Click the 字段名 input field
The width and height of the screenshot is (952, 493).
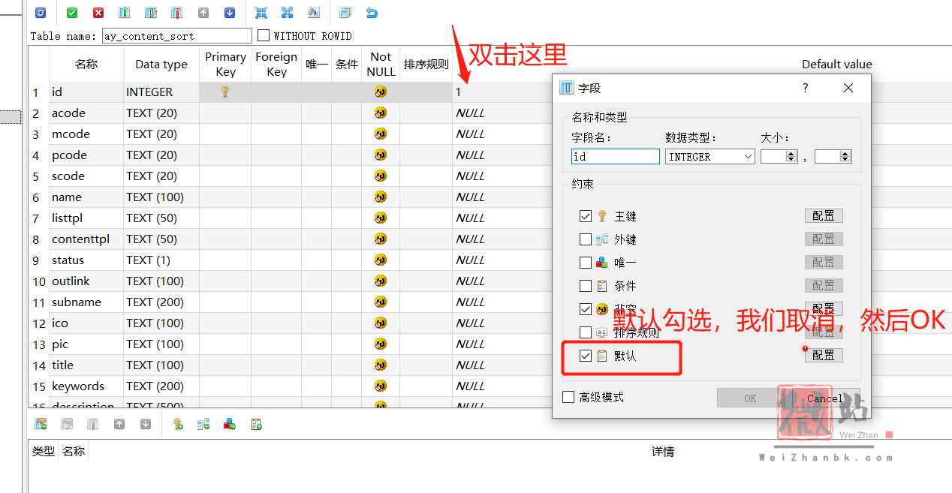tap(615, 157)
